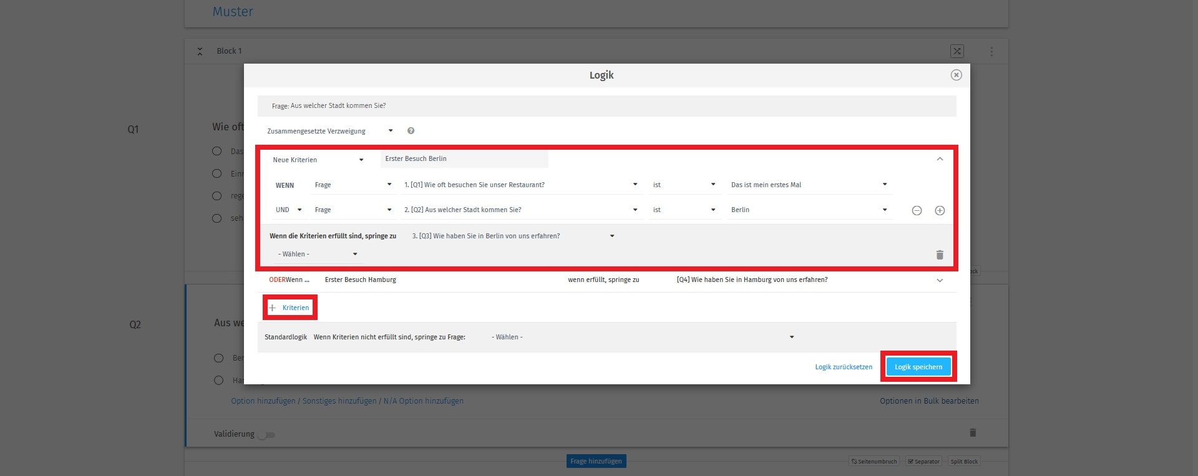Click Logik zurücksetzen link

point(844,367)
